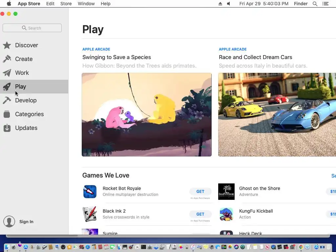The height and width of the screenshot is (252, 336).
Task: Click the eject icon in menu bar
Action: [220, 4]
